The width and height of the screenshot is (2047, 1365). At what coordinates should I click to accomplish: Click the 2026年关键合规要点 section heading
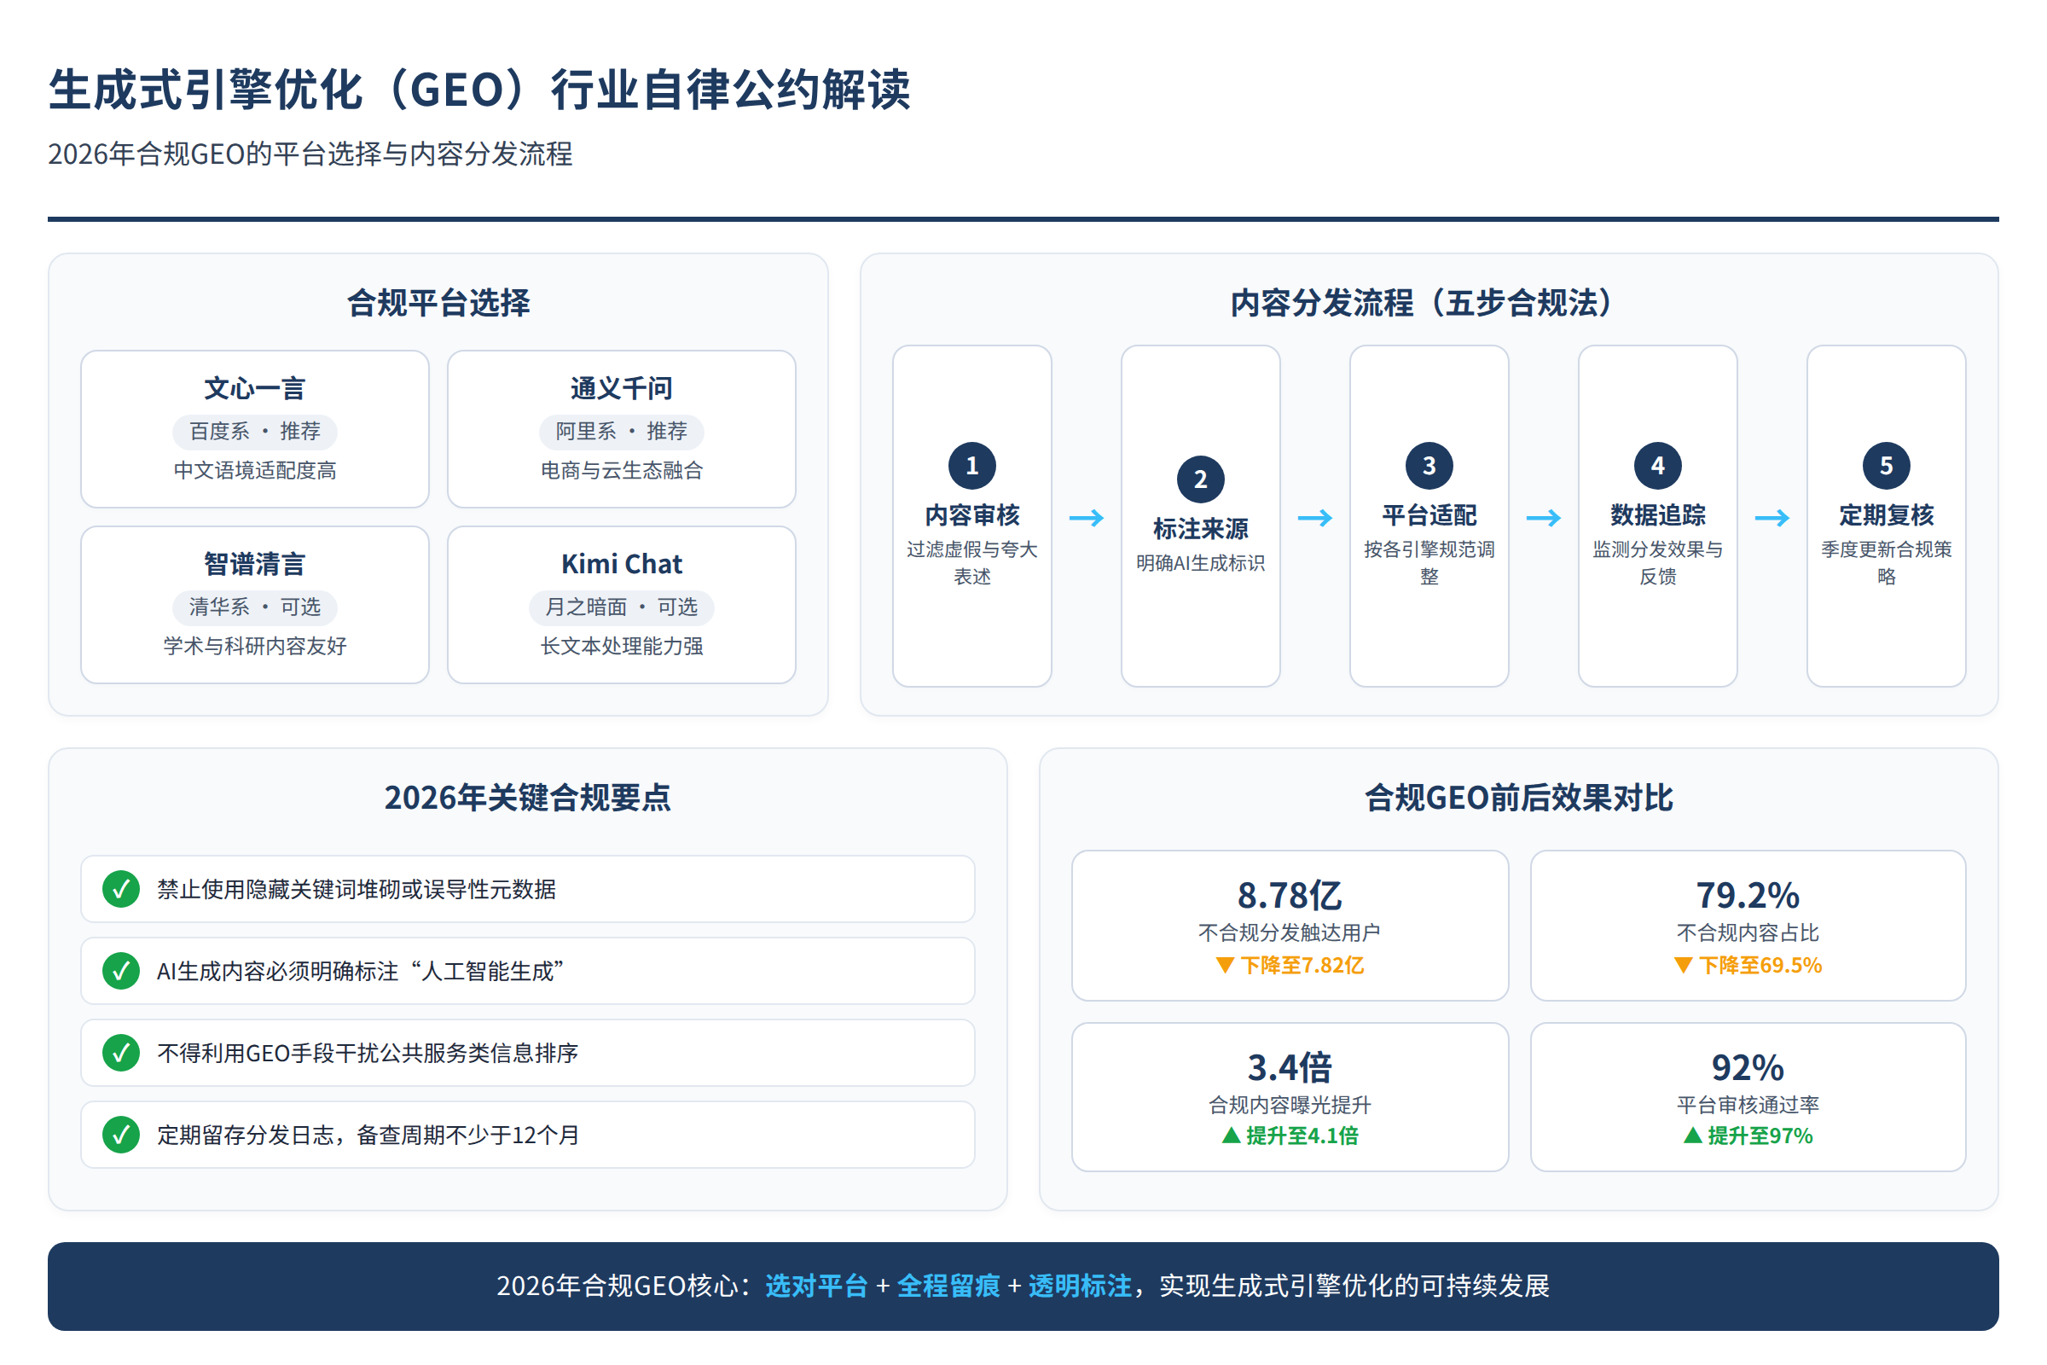pyautogui.click(x=527, y=798)
